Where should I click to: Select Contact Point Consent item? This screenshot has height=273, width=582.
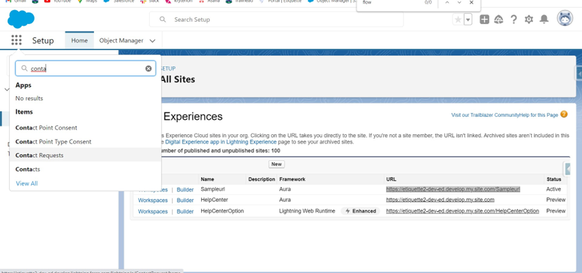point(85,128)
